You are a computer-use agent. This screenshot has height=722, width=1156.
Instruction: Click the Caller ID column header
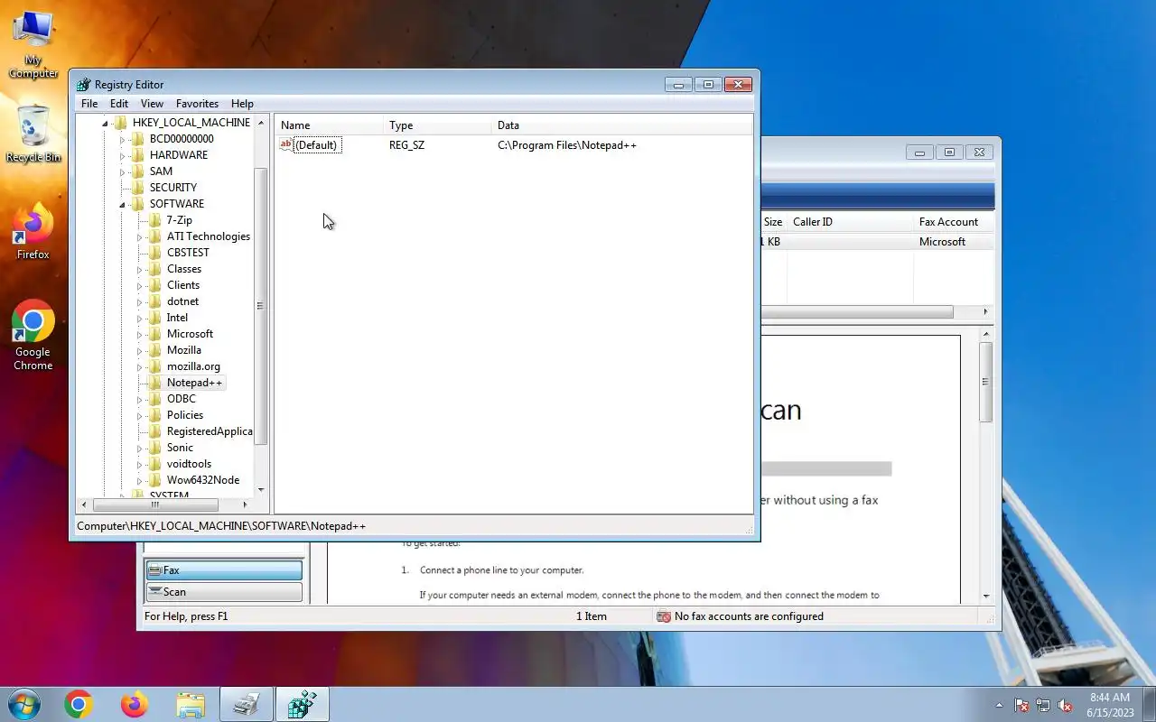coord(849,222)
